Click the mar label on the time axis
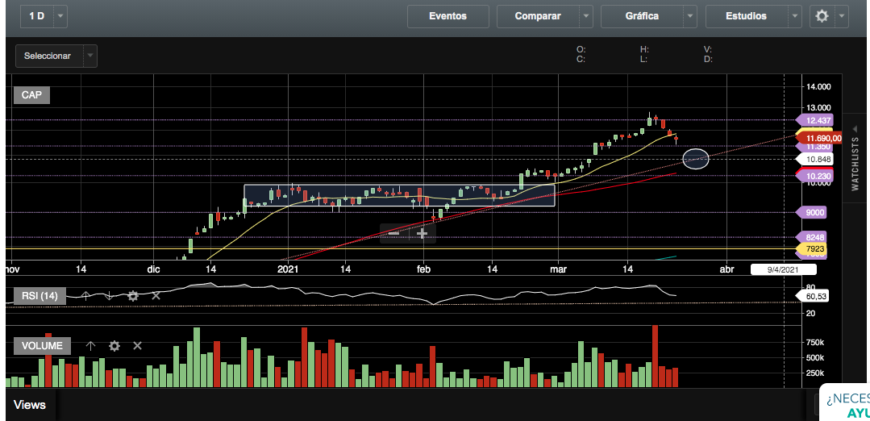 pos(558,269)
